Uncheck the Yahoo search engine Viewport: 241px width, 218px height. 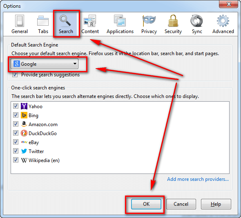pos(16,106)
